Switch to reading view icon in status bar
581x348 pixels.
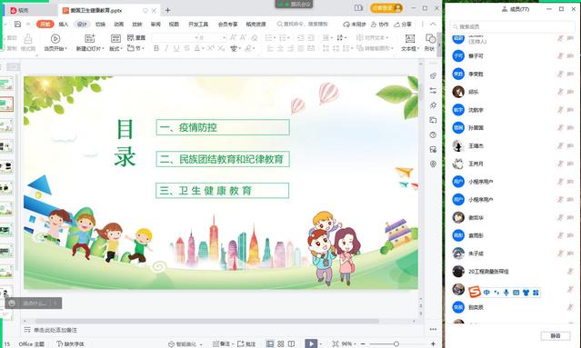tap(292, 344)
